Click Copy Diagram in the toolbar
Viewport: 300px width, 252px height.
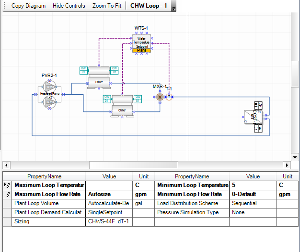coord(29,6)
